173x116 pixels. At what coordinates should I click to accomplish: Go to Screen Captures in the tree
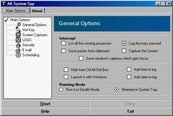tap(35, 35)
